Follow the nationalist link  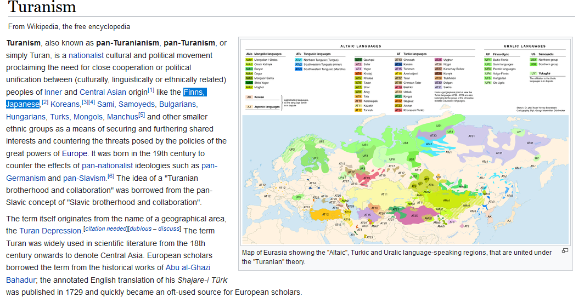(86, 55)
